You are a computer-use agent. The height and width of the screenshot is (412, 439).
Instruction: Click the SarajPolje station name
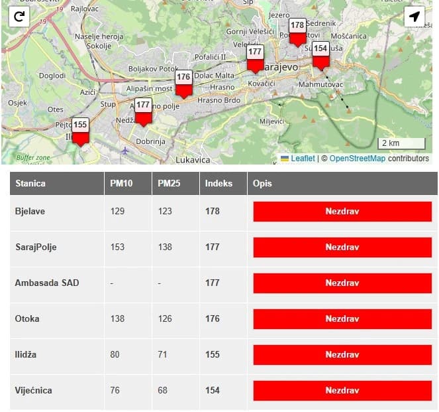click(36, 247)
